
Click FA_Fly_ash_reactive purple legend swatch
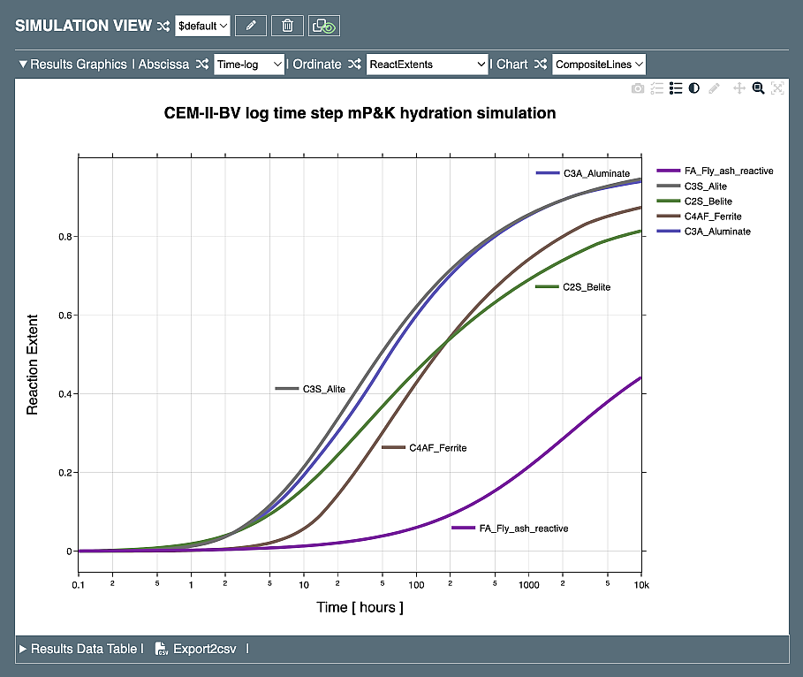click(668, 171)
